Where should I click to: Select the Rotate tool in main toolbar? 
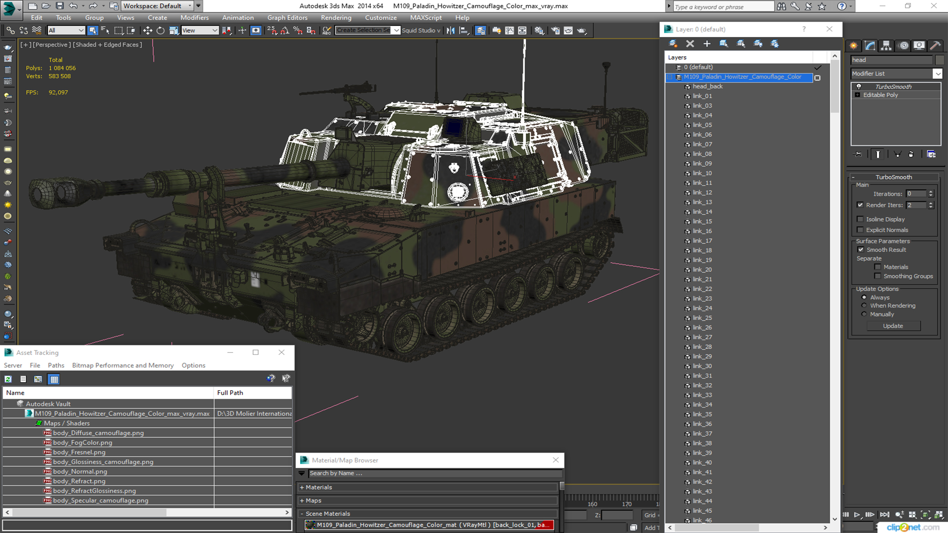point(160,31)
